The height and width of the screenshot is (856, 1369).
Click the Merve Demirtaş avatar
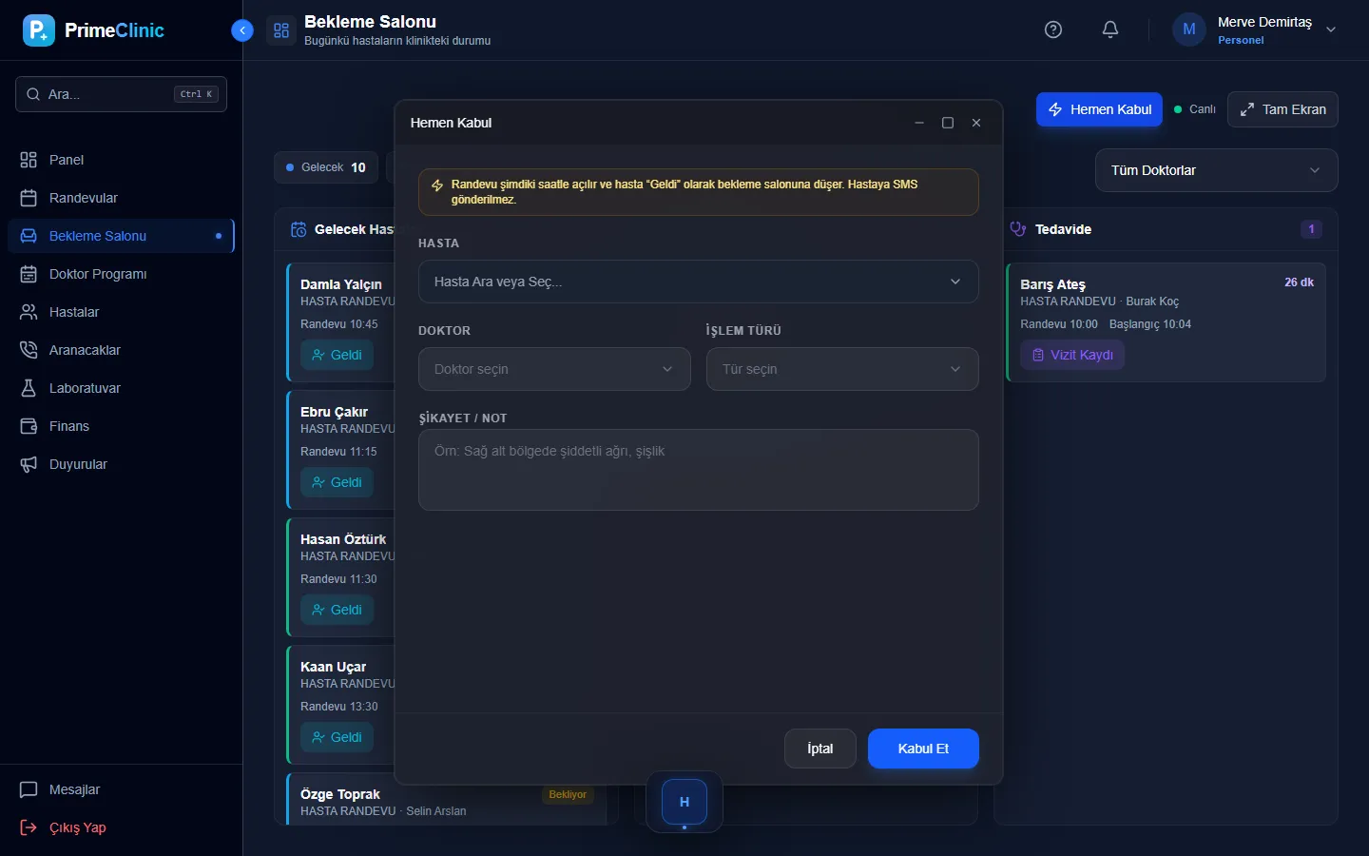(x=1189, y=29)
